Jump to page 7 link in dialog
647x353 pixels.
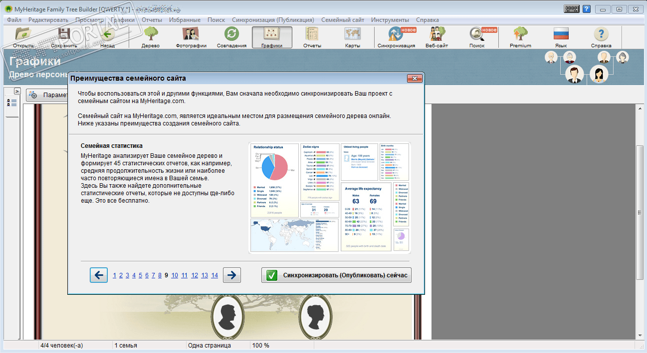pyautogui.click(x=153, y=275)
